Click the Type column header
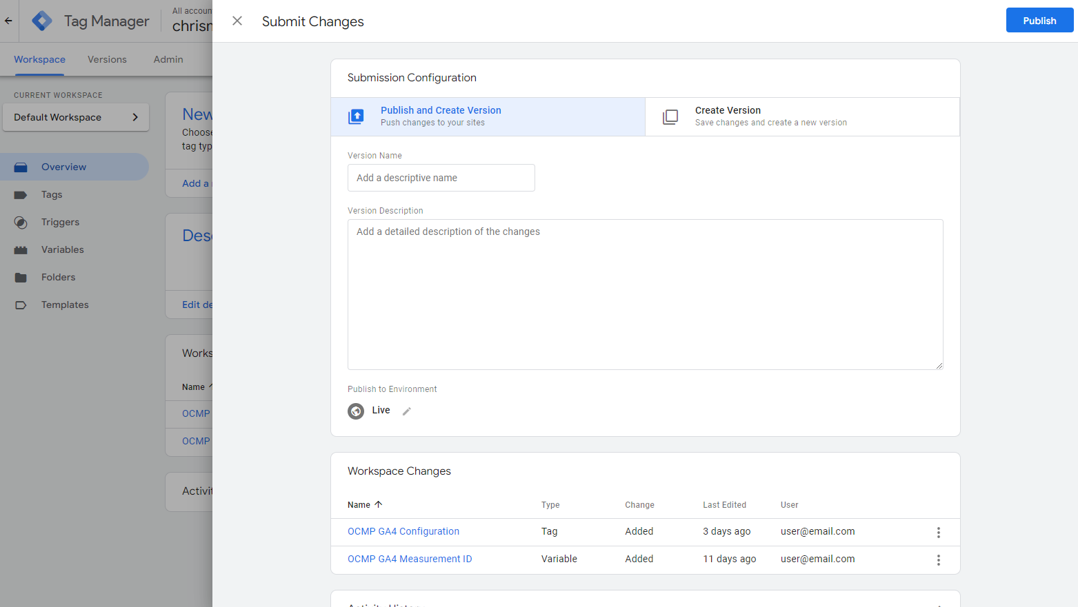1078x607 pixels. click(550, 505)
